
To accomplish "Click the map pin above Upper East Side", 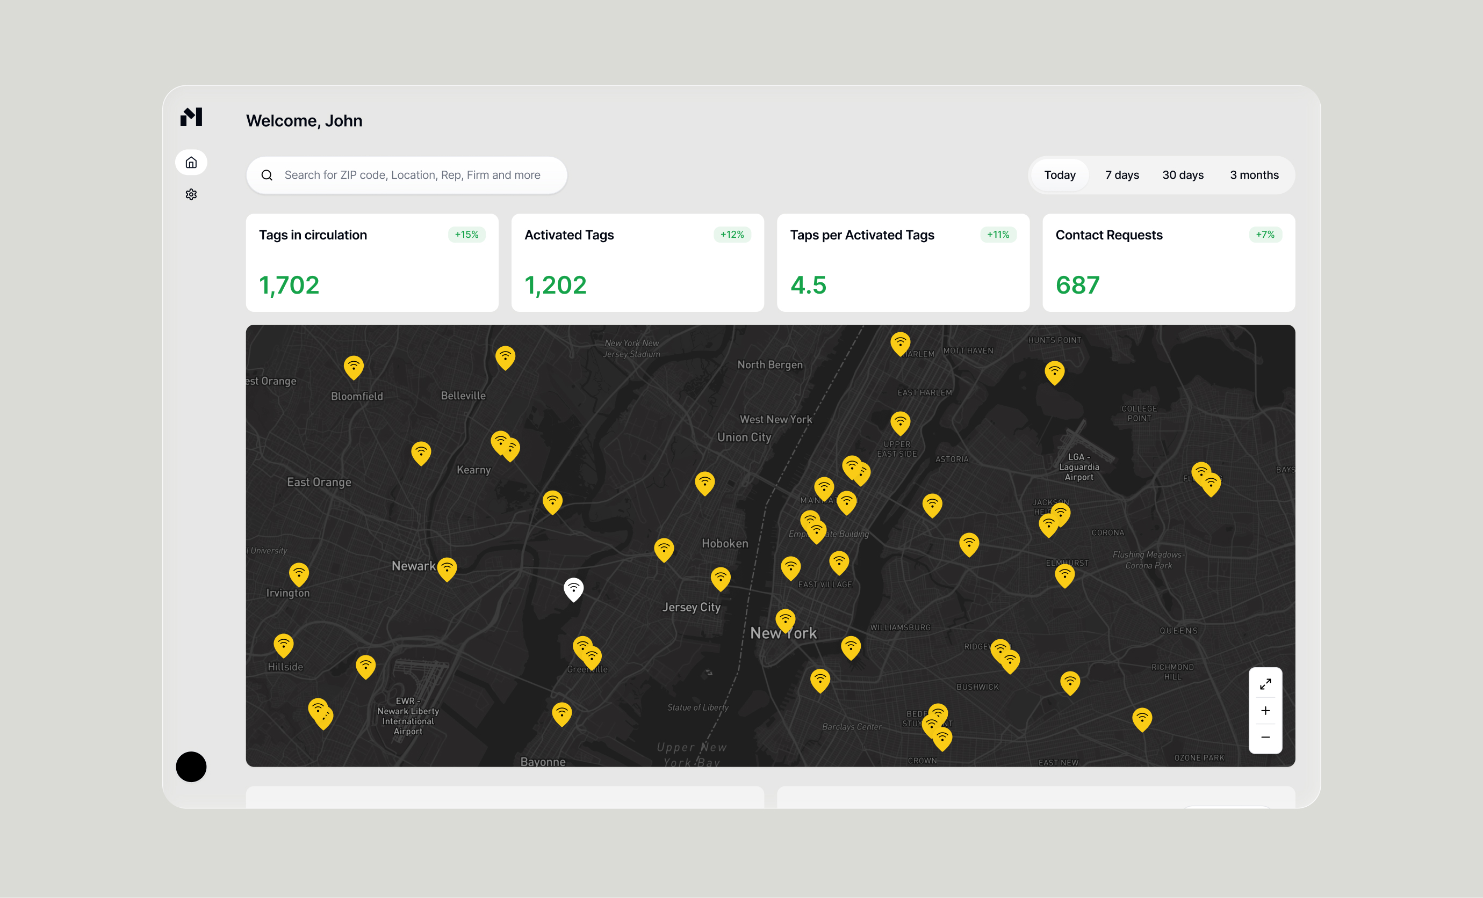I will [900, 422].
